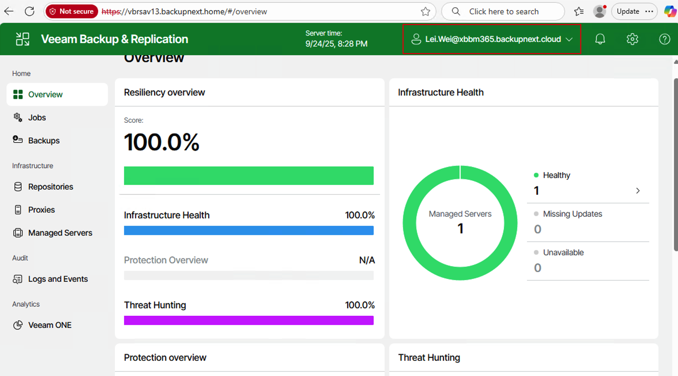Open Managed Servers in sidebar
Image resolution: width=678 pixels, height=376 pixels.
(x=60, y=233)
